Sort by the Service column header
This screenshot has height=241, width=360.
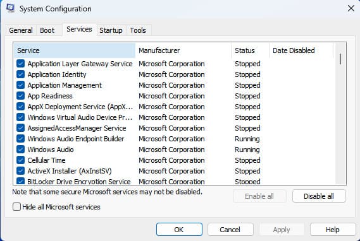75,50
